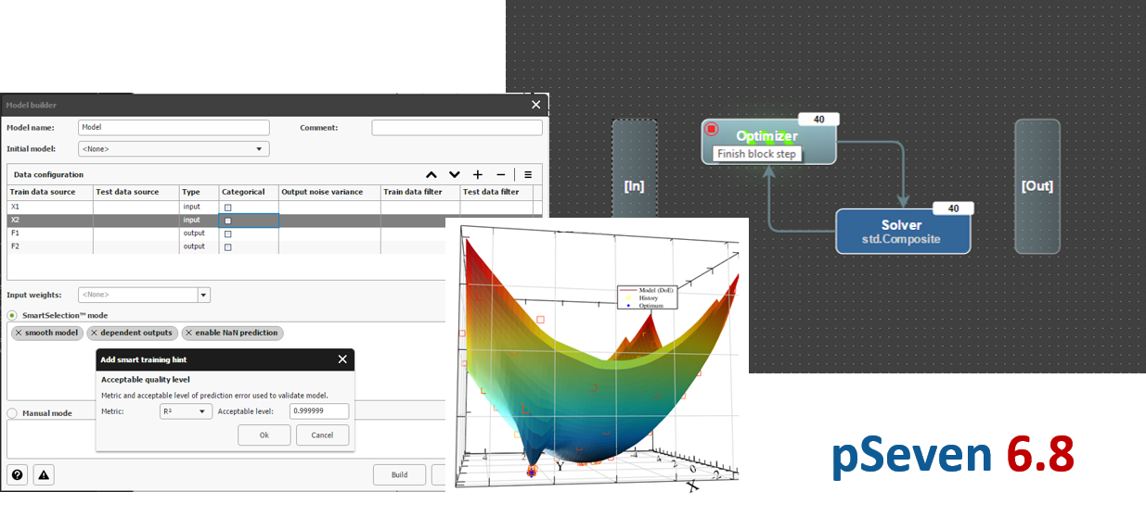Click the Model name input field
The width and height of the screenshot is (1146, 517).
pyautogui.click(x=174, y=128)
